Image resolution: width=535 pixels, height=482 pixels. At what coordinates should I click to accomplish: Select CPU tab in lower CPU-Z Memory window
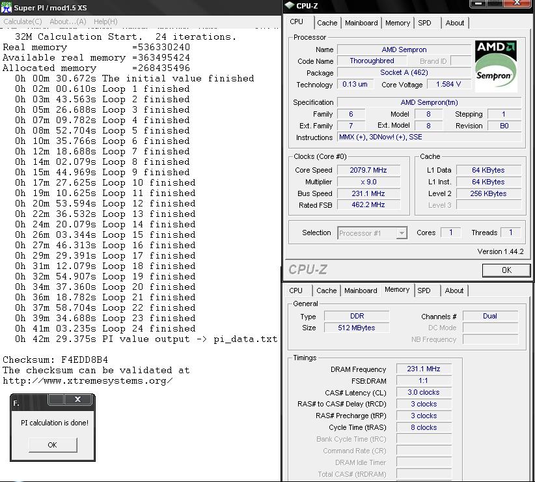295,291
